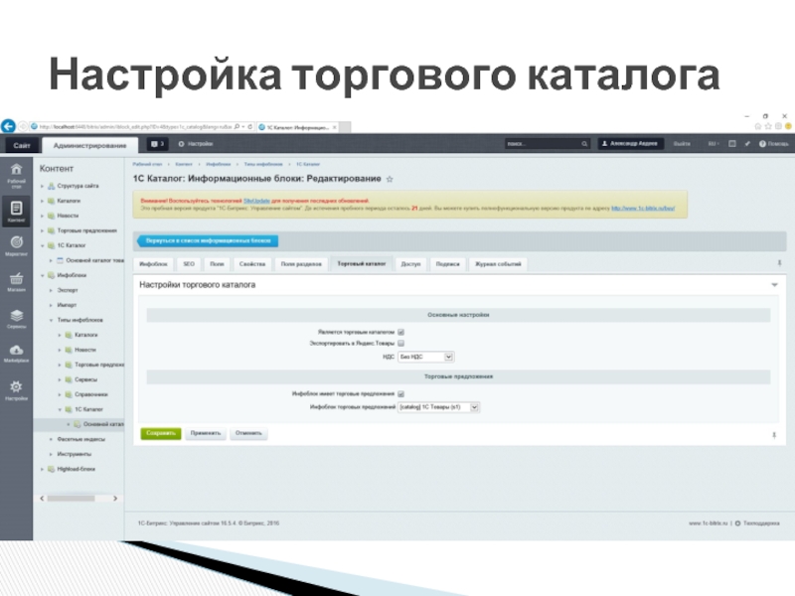795x596 pixels.
Task: Click the pin icon beside the tabs row
Action: [779, 263]
